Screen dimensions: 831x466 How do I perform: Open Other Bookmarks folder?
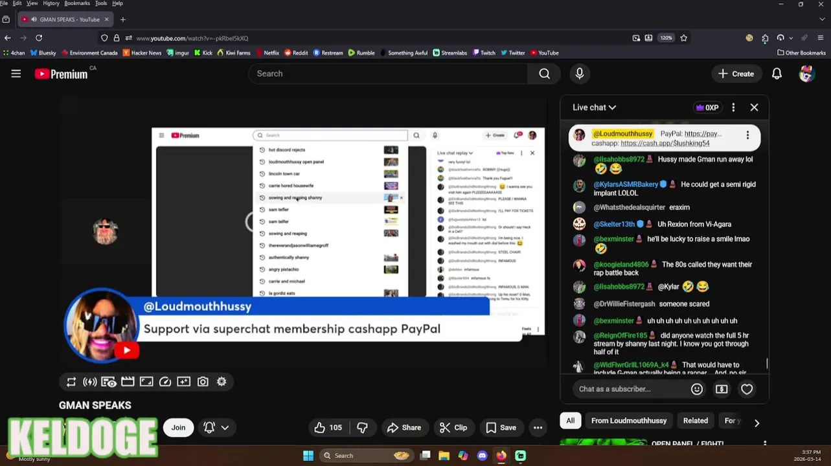click(x=801, y=53)
